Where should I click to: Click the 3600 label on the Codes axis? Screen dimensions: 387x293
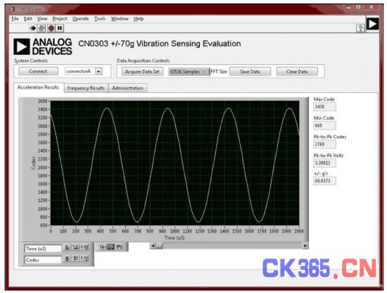(42, 101)
